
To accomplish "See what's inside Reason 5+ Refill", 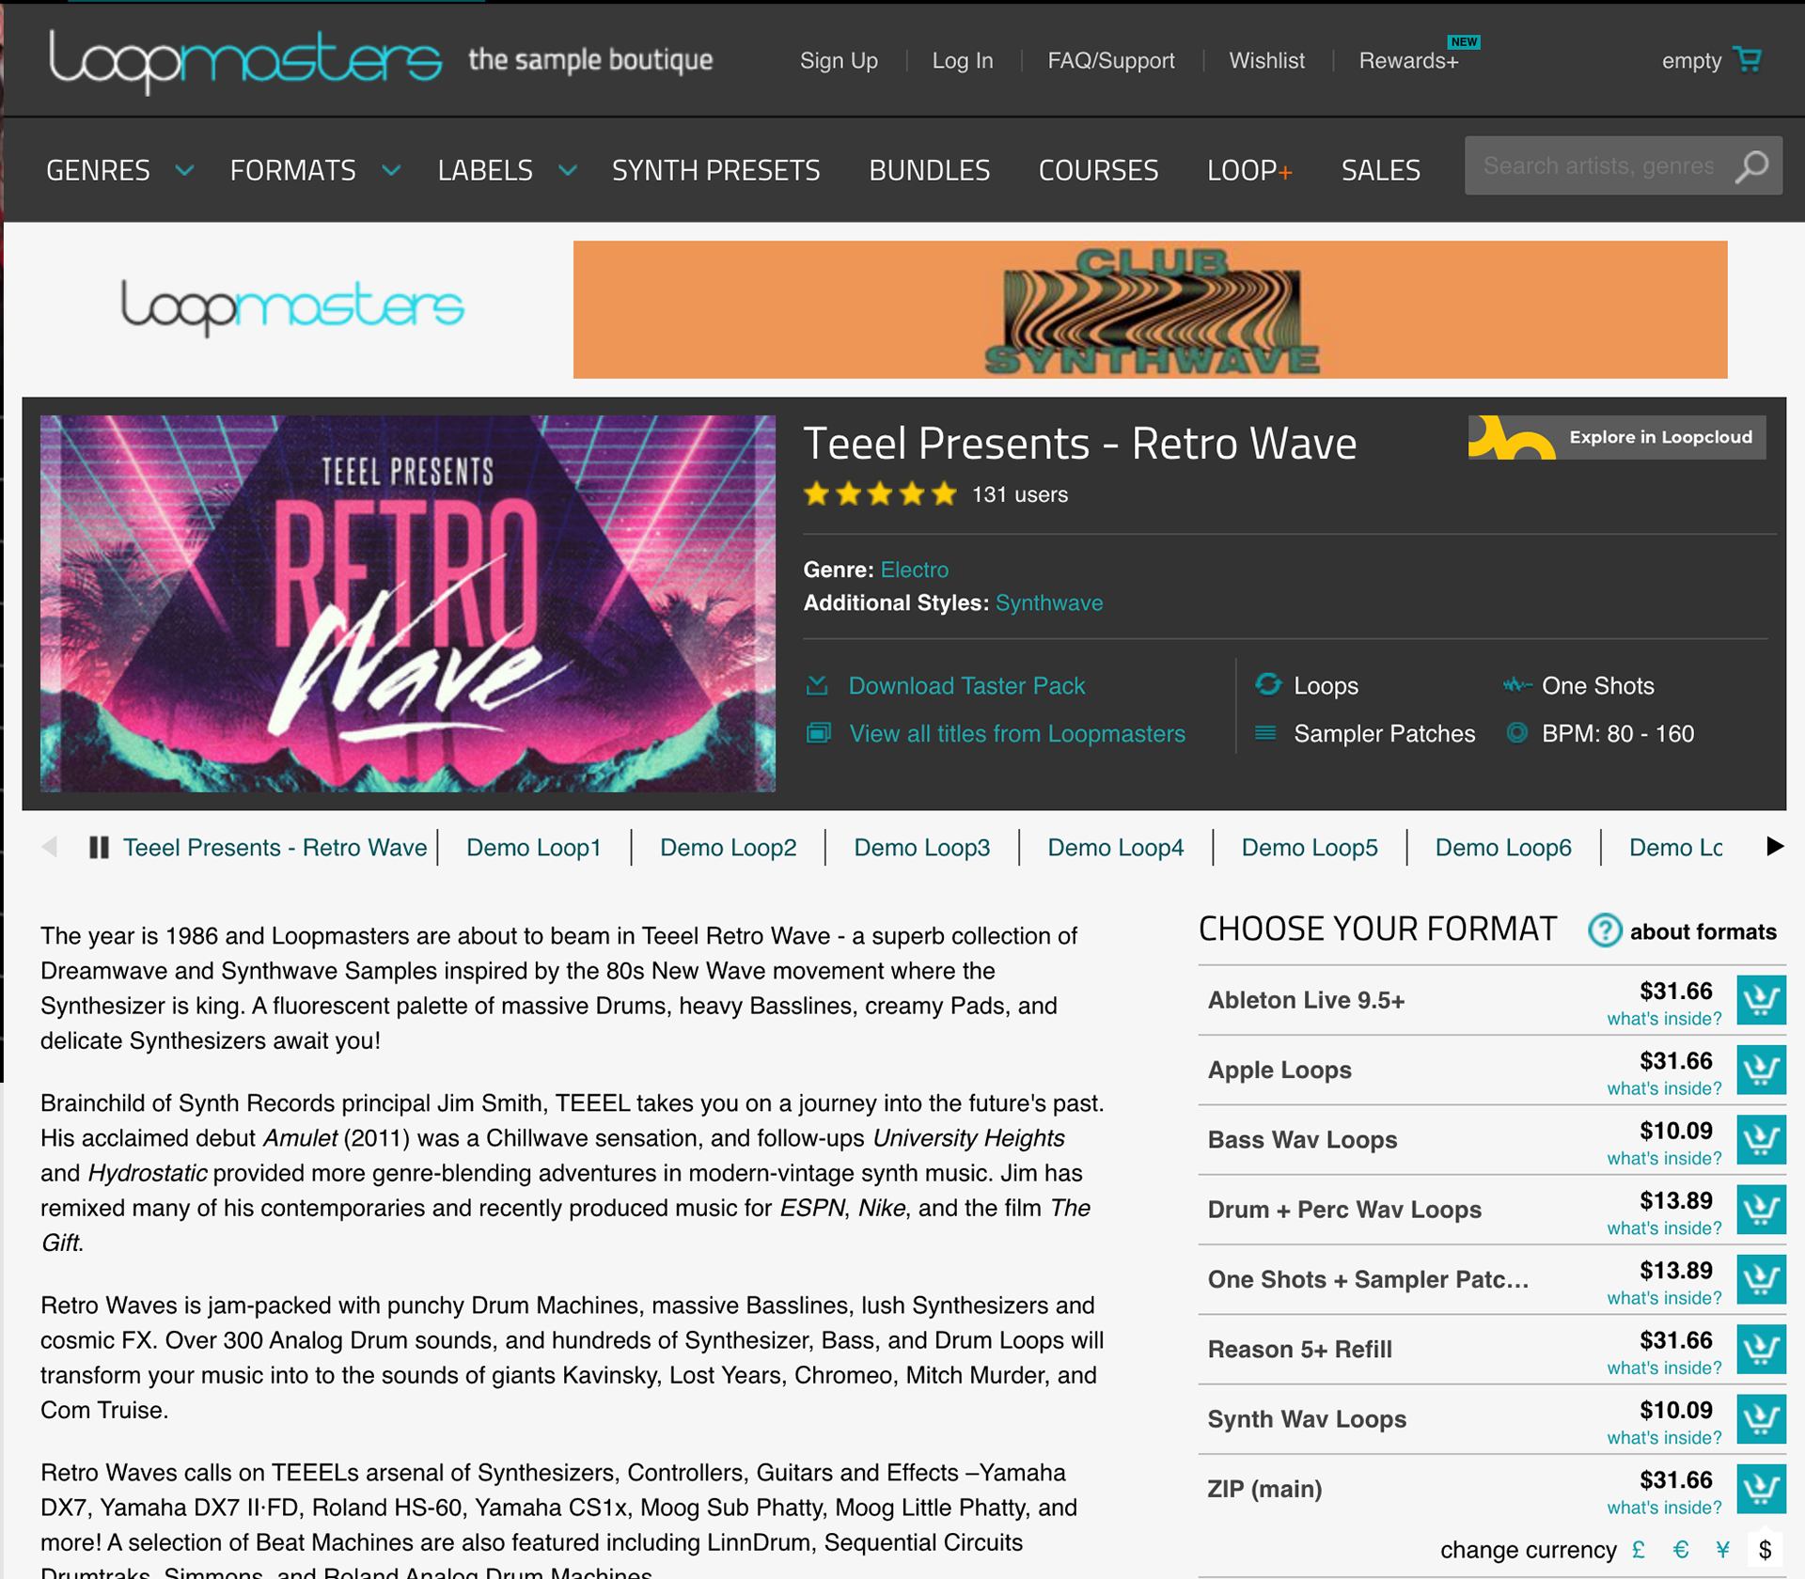I will 1664,1368.
